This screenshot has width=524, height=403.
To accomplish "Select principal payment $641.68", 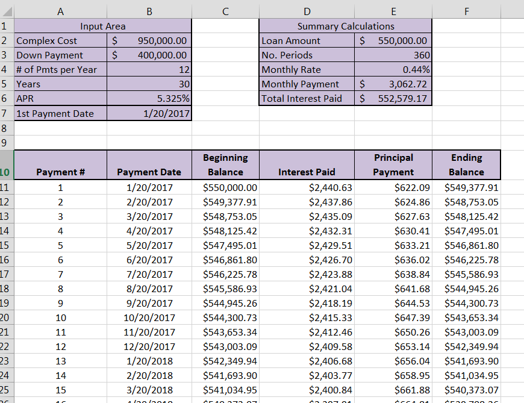I will pyautogui.click(x=393, y=289).
